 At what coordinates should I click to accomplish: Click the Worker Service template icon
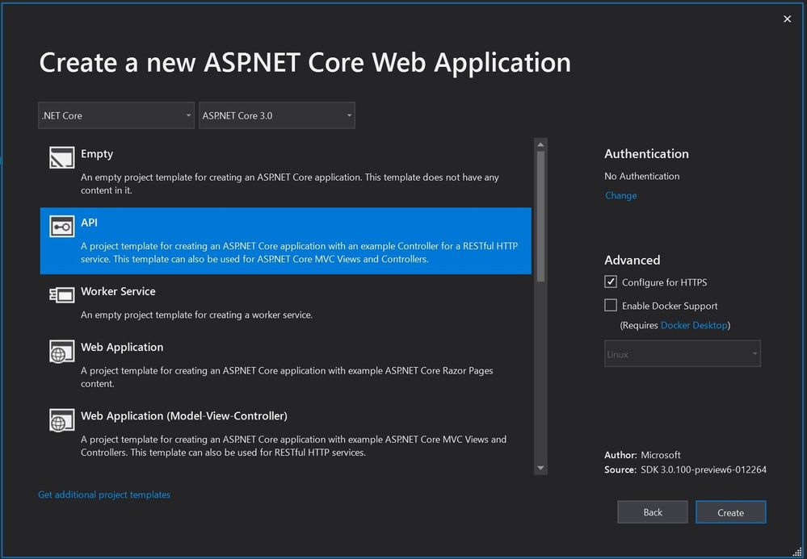(61, 295)
